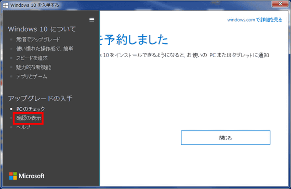The height and width of the screenshot is (189, 291).
Task: Click the アップグレードの入手 heading
Action: [x=41, y=99]
